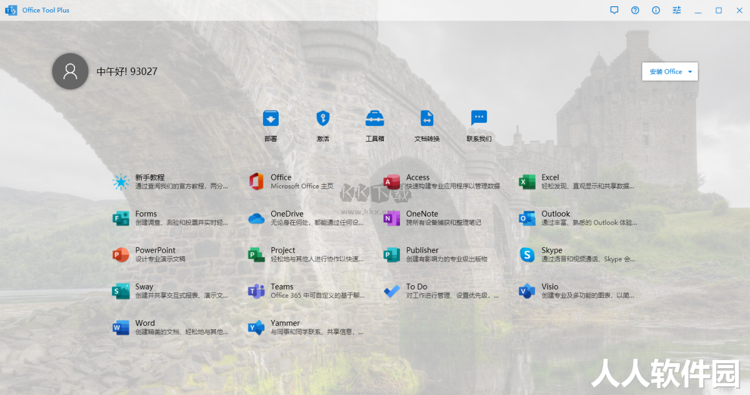This screenshot has height=395, width=750.
Task: Click the Yammer app icon
Action: point(256,328)
